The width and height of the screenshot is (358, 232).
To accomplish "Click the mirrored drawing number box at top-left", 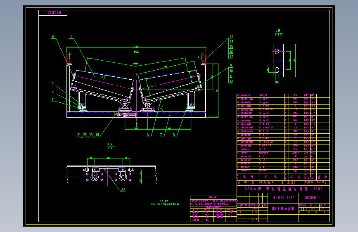I will [x=53, y=13].
